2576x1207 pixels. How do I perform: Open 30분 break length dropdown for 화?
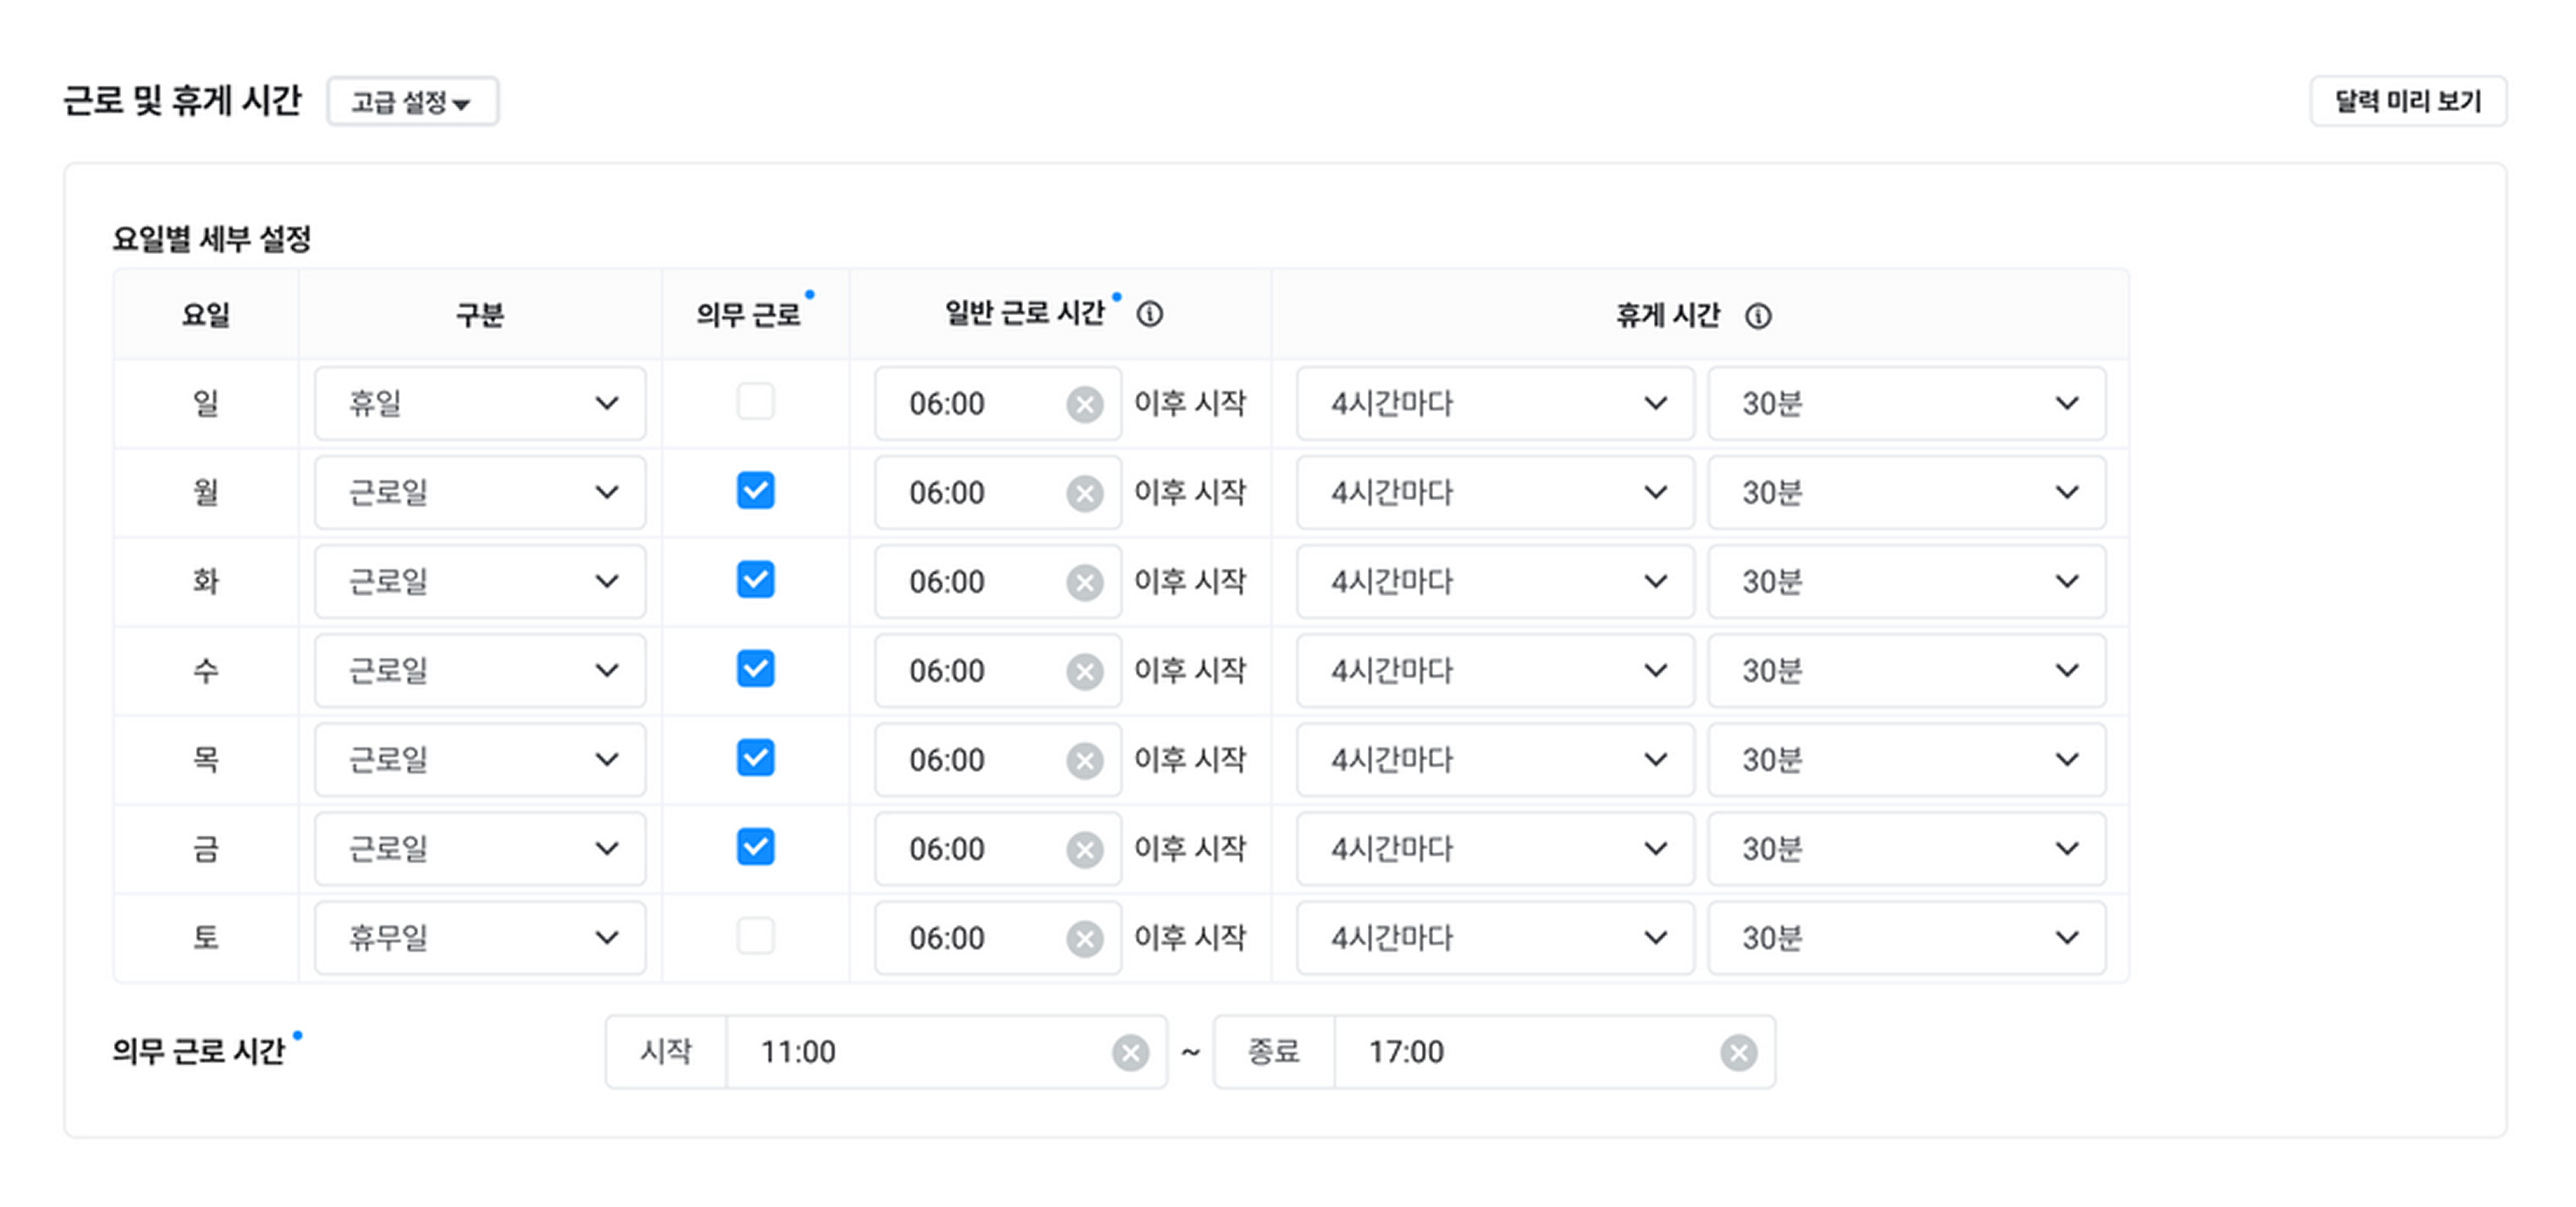click(x=1906, y=581)
